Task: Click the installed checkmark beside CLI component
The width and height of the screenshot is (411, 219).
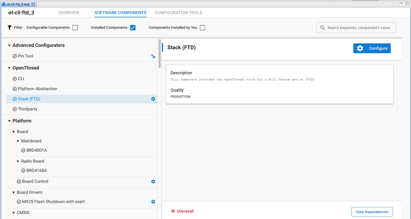Action: (15, 78)
